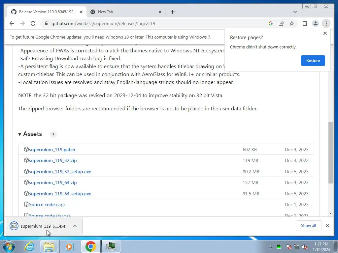Screen dimensions: 338x253
Task: Click the muted volume tray icon
Action: point(305,247)
